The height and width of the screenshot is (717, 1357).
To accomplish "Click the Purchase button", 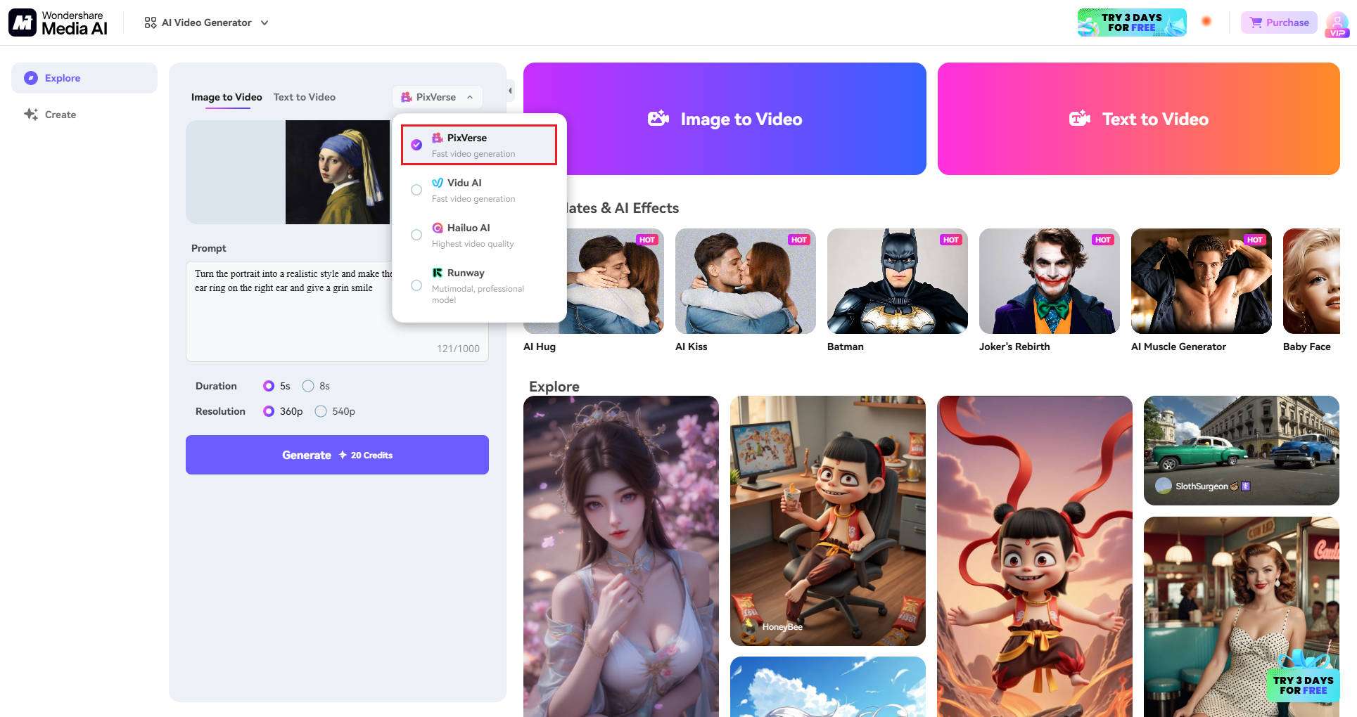I will coord(1279,22).
